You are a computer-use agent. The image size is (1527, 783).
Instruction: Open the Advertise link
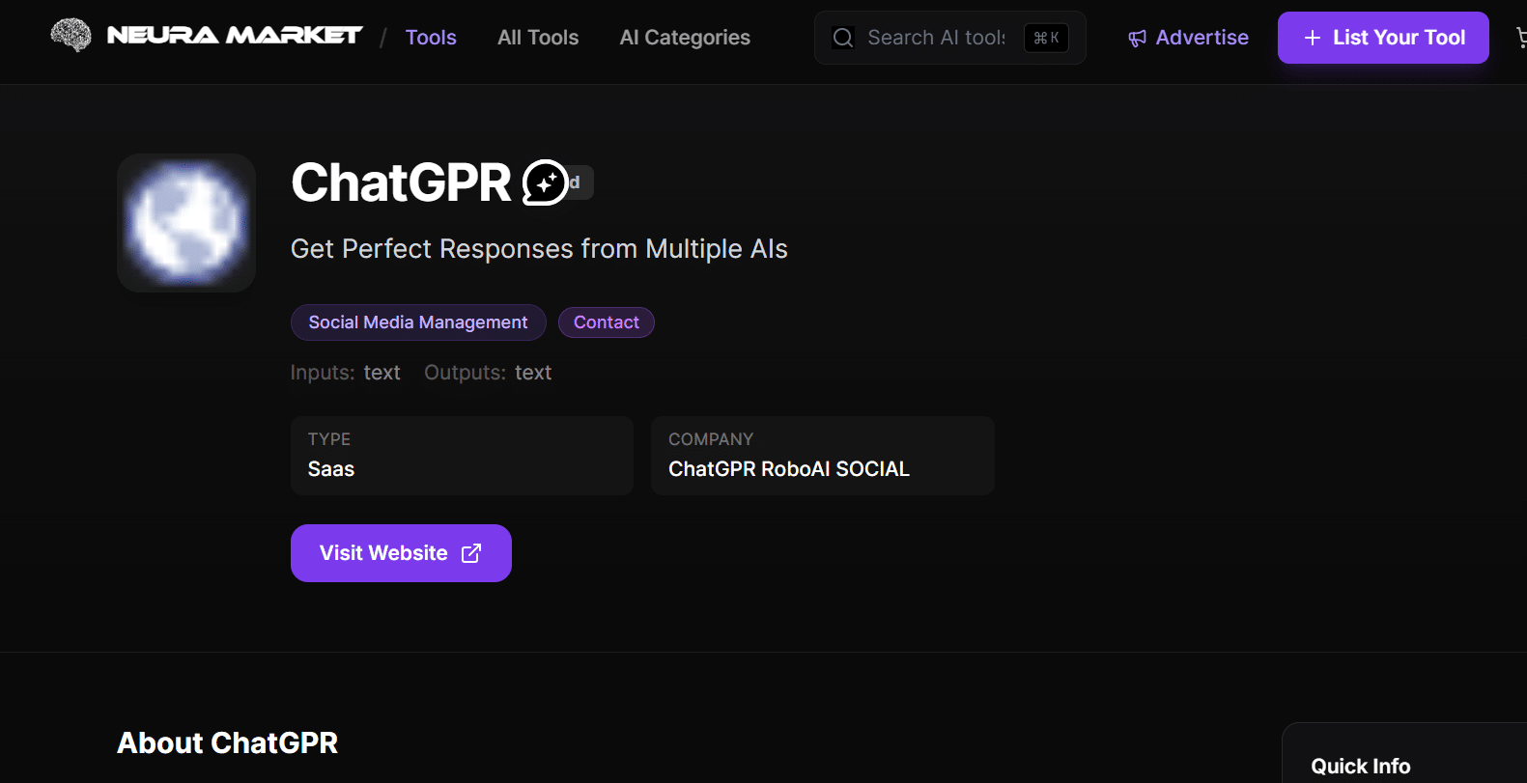click(x=1188, y=38)
